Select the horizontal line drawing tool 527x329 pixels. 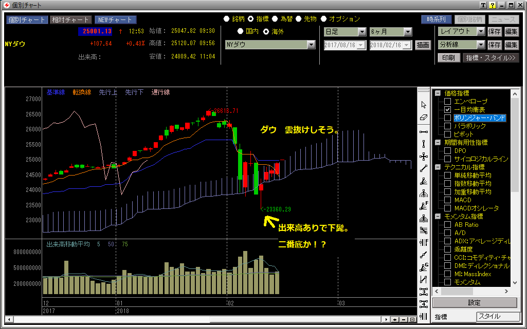pyautogui.click(x=424, y=132)
